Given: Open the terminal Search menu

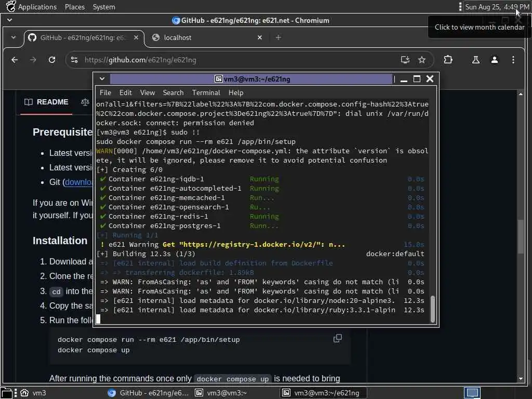Looking at the screenshot, I should 173,92.
